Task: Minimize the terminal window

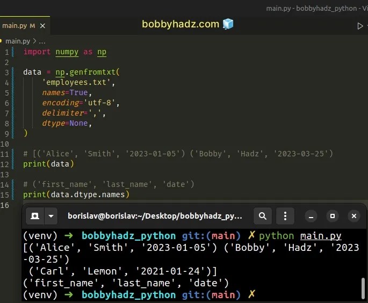Action: pyautogui.click(x=311, y=216)
